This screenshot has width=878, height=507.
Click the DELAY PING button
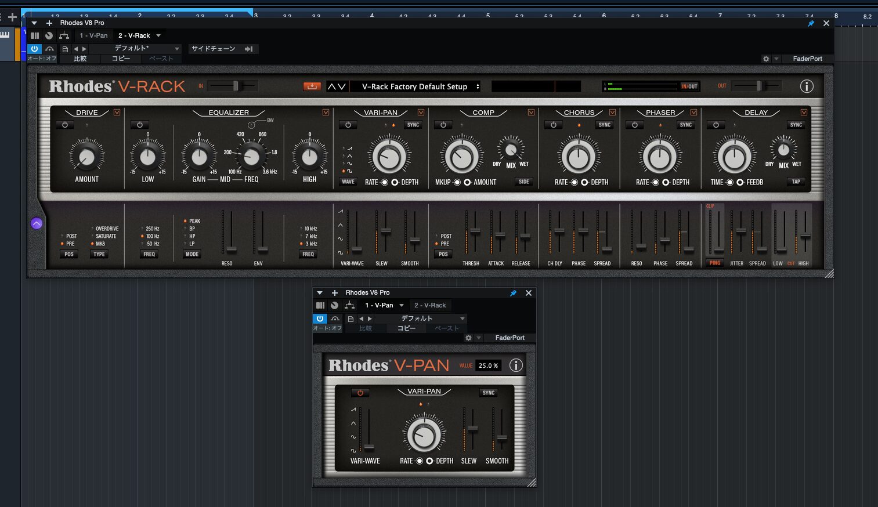click(x=715, y=263)
